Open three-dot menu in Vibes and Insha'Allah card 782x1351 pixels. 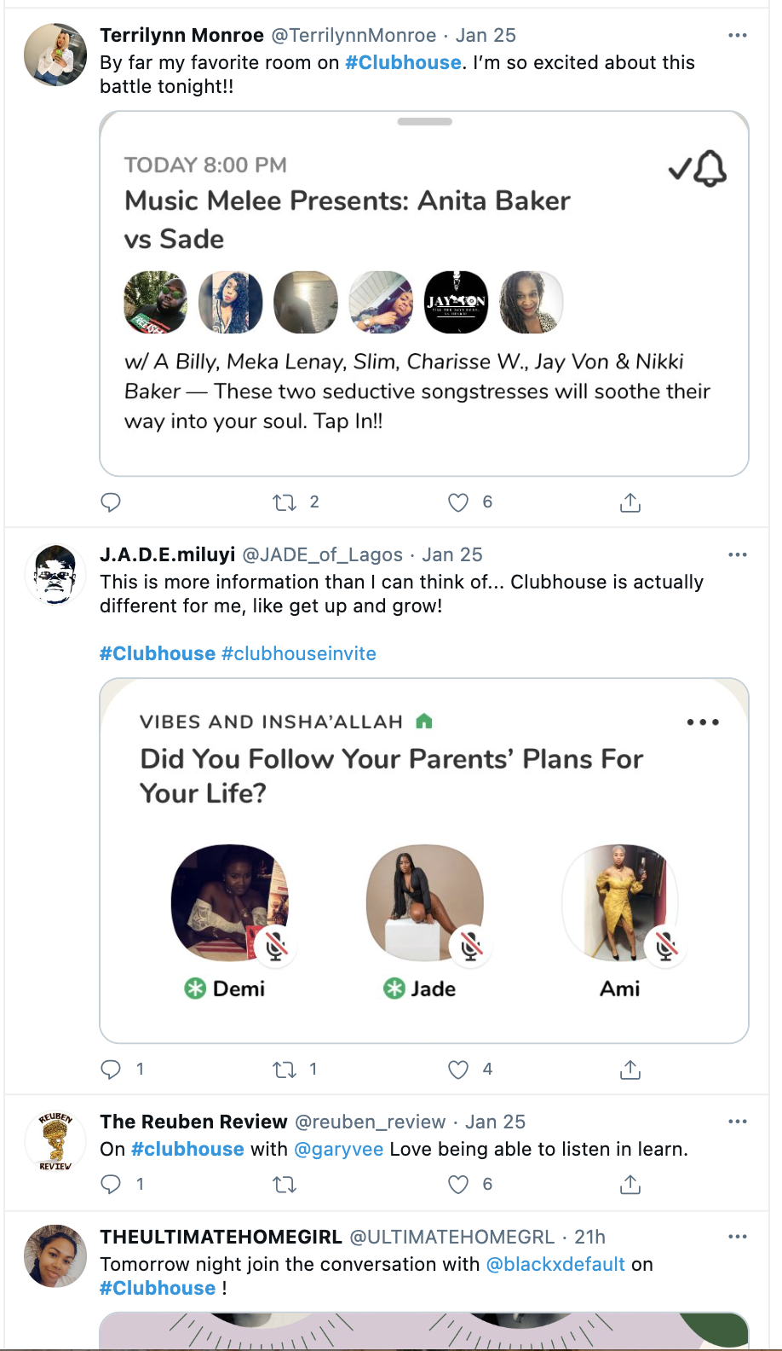tap(703, 722)
